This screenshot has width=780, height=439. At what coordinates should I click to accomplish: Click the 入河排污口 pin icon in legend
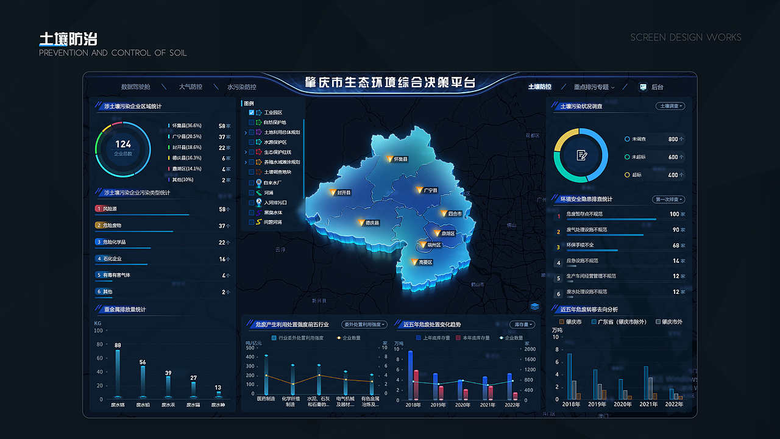[x=258, y=202]
